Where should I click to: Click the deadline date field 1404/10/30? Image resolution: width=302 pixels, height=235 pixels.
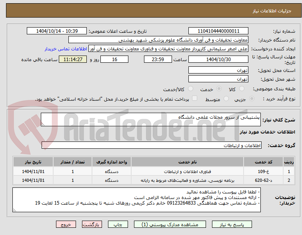[218, 59]
